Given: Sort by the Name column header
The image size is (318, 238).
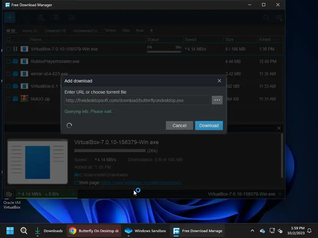Looking at the screenshot, I should coord(87,39).
